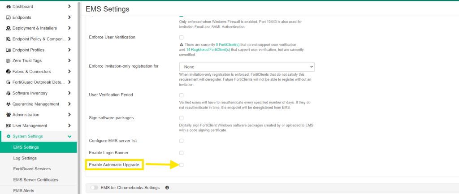Click the Enforce User Verification label
459x194 pixels.
coord(112,37)
